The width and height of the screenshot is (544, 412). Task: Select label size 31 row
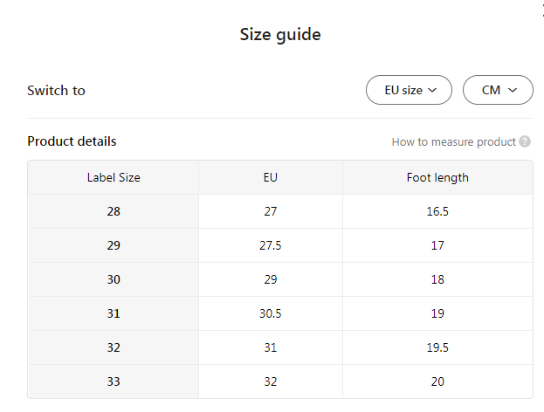[114, 313]
